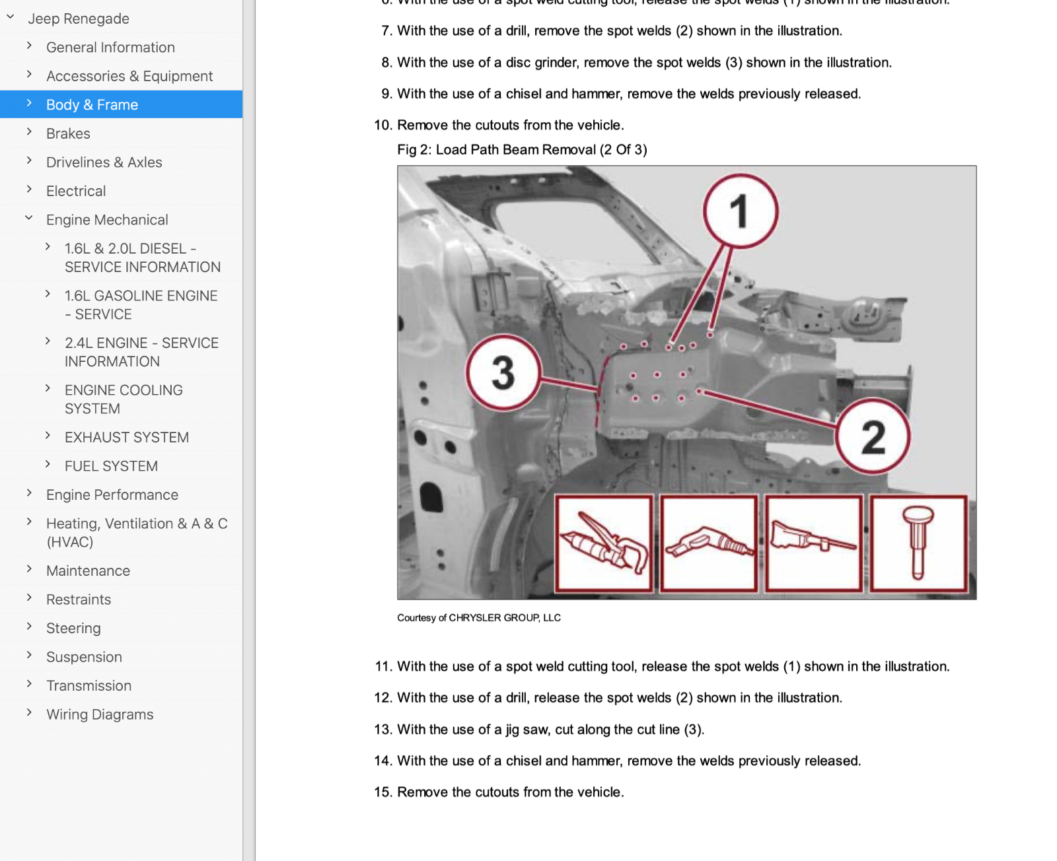This screenshot has width=1057, height=861.
Task: Go to Transmission section
Action: click(x=89, y=685)
